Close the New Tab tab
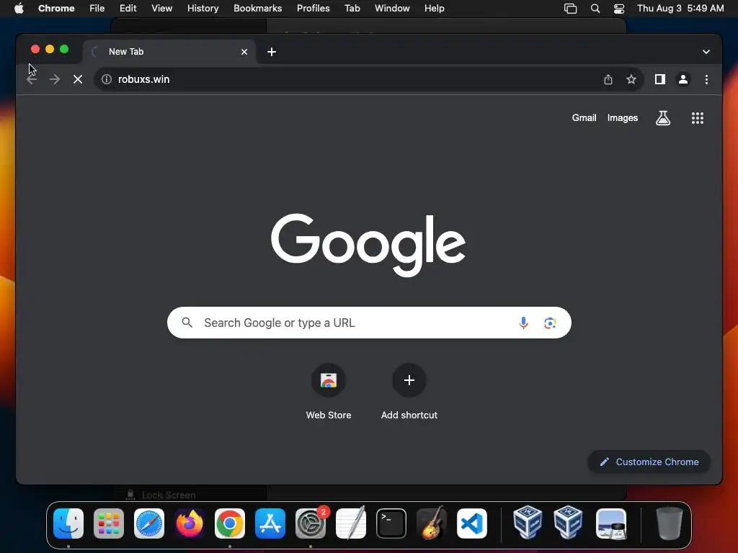The width and height of the screenshot is (738, 553). click(x=244, y=52)
